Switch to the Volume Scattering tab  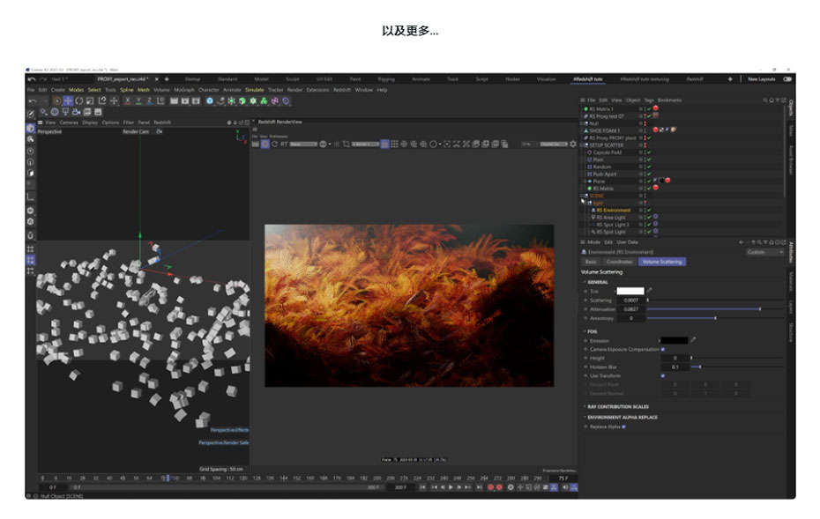point(662,262)
